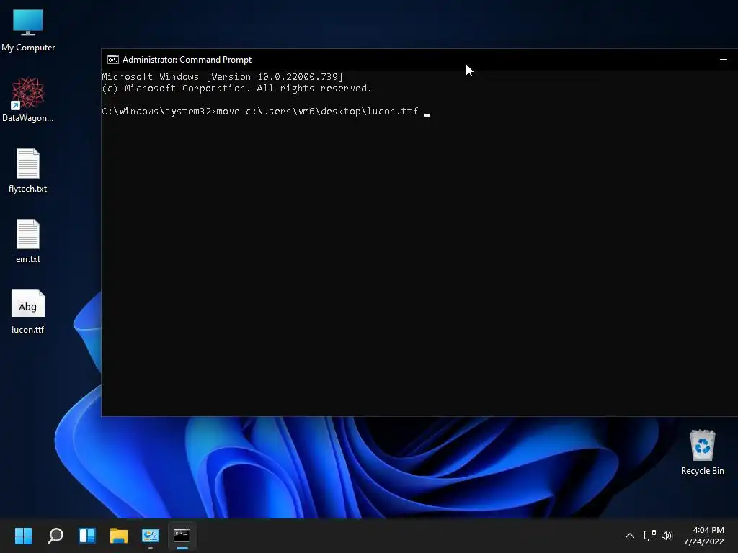Viewport: 738px width, 553px height.
Task: Open the Widgets taskbar icon
Action: [87, 536]
